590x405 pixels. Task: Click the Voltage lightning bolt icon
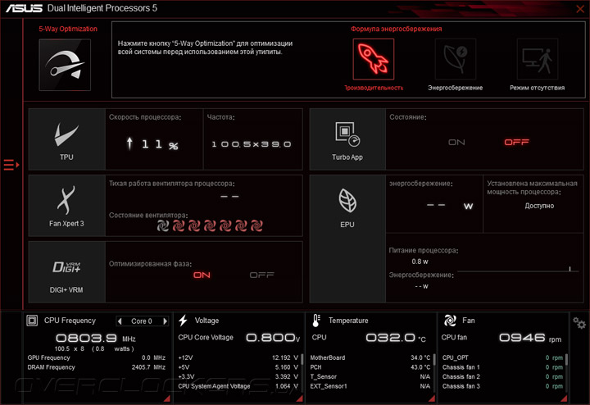coord(184,321)
